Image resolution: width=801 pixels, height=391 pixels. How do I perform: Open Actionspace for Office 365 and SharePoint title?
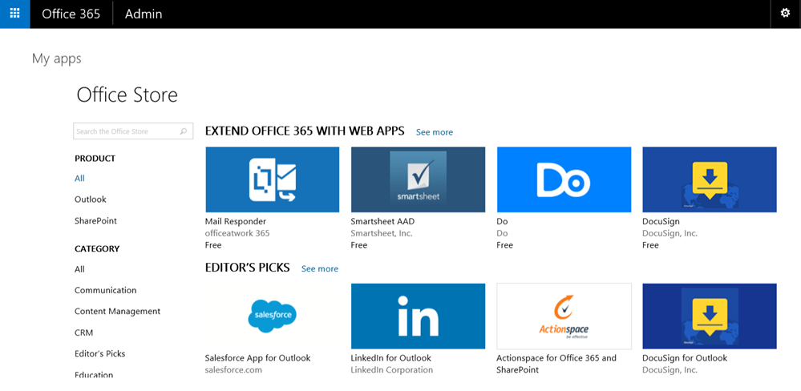coord(556,364)
